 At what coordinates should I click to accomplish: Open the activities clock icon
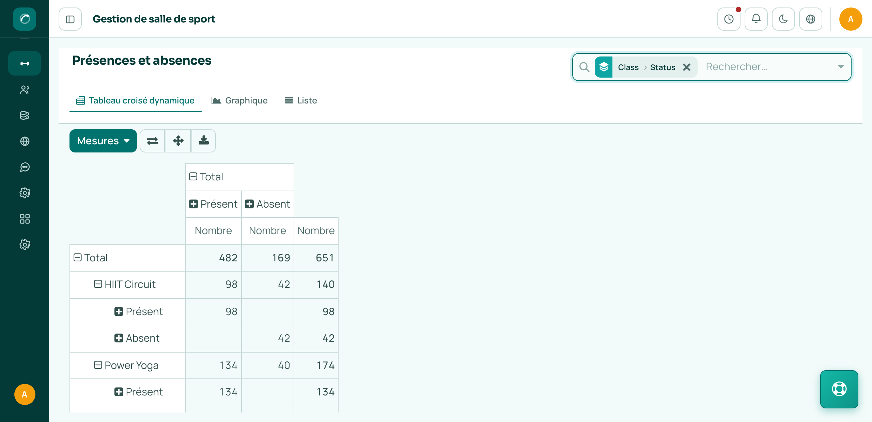coord(729,19)
